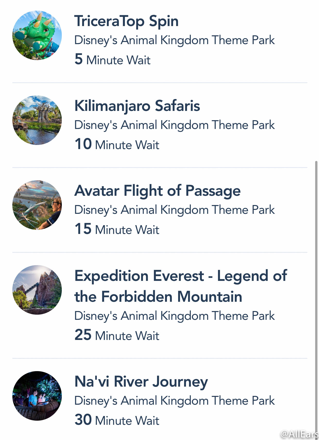The width and height of the screenshot is (319, 440).
Task: Click park name under TriceraTop Spin
Action: 175,40
